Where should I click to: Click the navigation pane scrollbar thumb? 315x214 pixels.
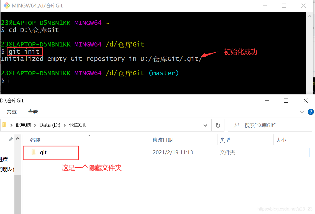[x=18, y=194]
